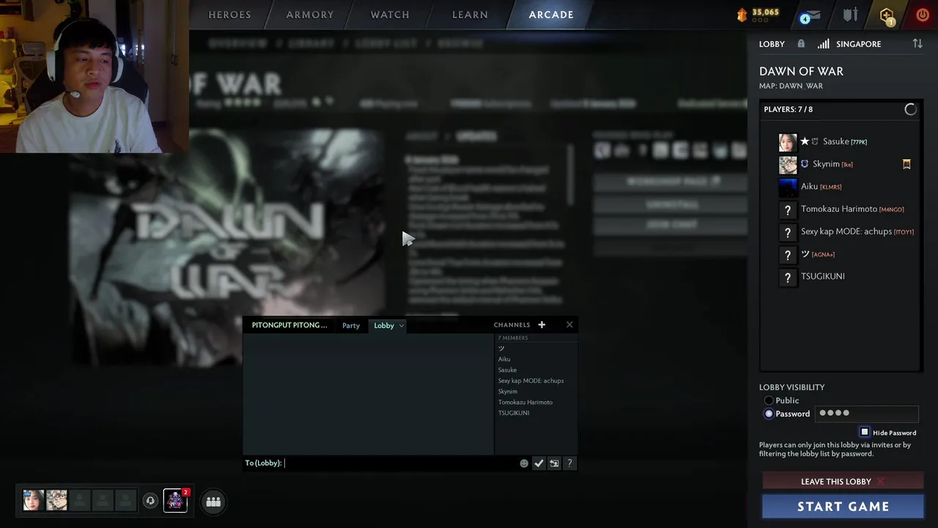Click the yellow badge icon next to Skynim
The image size is (938, 528).
906,164
